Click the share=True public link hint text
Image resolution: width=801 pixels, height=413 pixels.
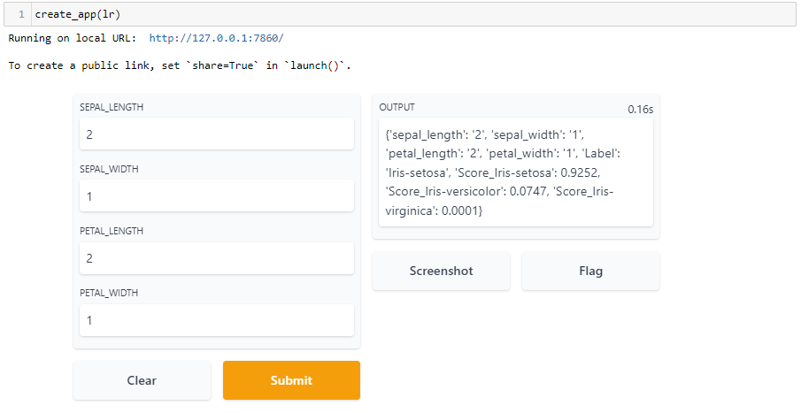pos(180,65)
